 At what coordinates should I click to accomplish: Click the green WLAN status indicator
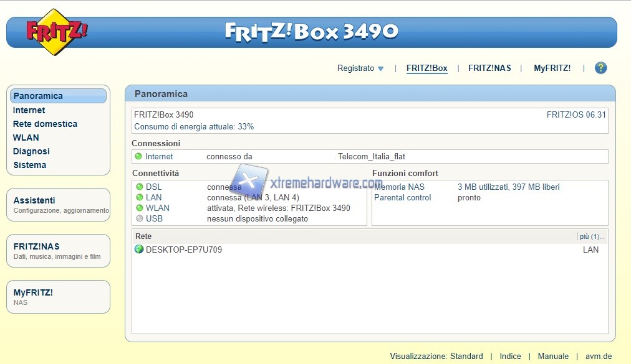pyautogui.click(x=139, y=208)
